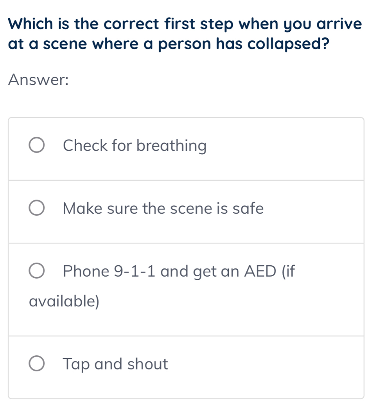Click the "Make sure the scene is safe" label

point(163,209)
